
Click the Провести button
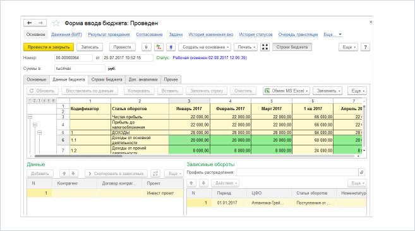coord(123,47)
